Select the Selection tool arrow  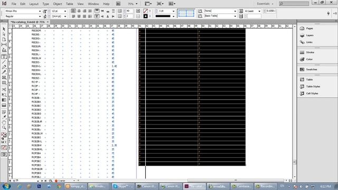click(4, 29)
